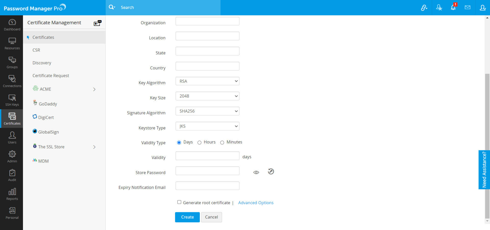Show Store Password with the eye icon
Viewport: 490px width, 230px height.
256,173
